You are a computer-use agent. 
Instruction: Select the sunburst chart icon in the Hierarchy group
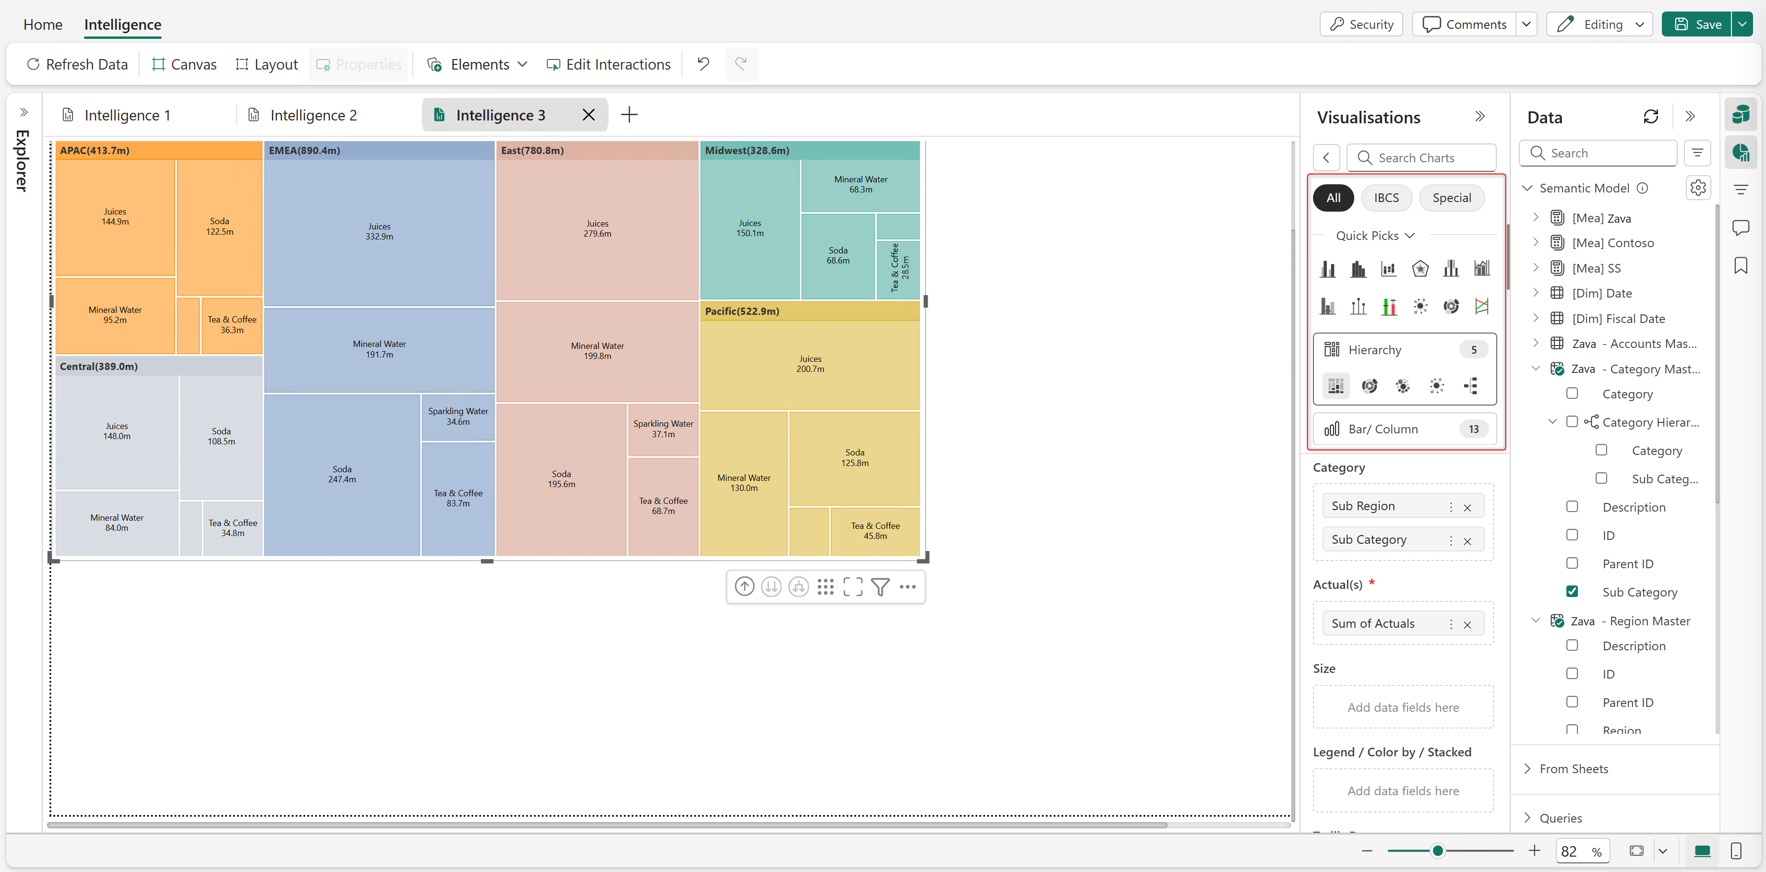pyautogui.click(x=1369, y=386)
